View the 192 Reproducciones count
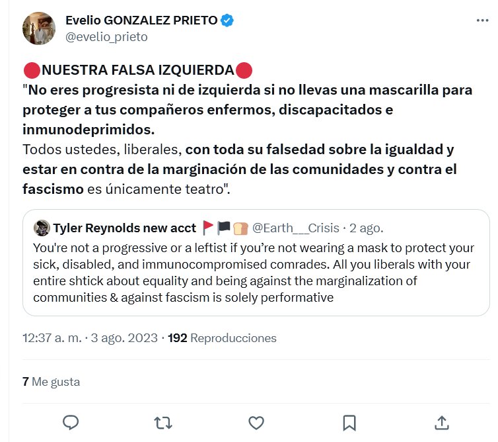 (223, 338)
